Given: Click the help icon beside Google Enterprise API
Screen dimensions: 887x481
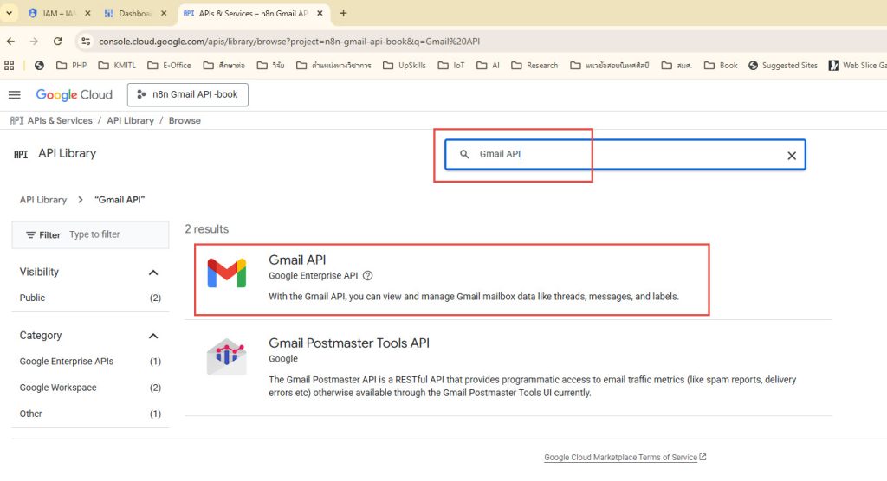Looking at the screenshot, I should coord(368,276).
